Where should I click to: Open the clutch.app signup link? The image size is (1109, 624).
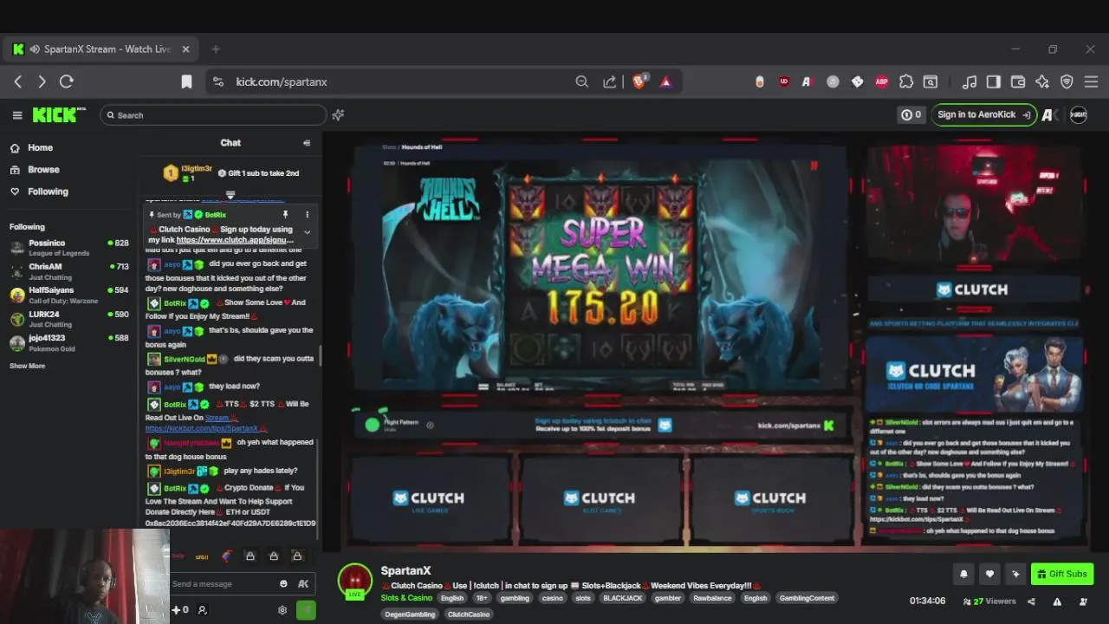235,240
